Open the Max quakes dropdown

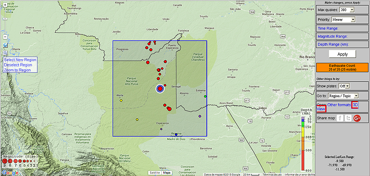pyautogui.click(x=347, y=10)
